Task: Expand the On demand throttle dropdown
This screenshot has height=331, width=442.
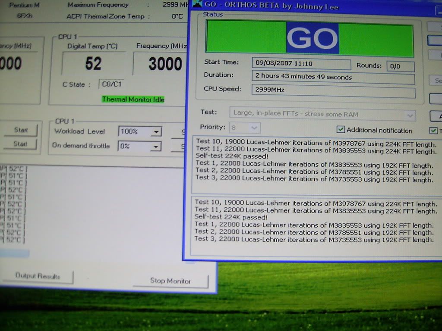Action: pyautogui.click(x=155, y=147)
